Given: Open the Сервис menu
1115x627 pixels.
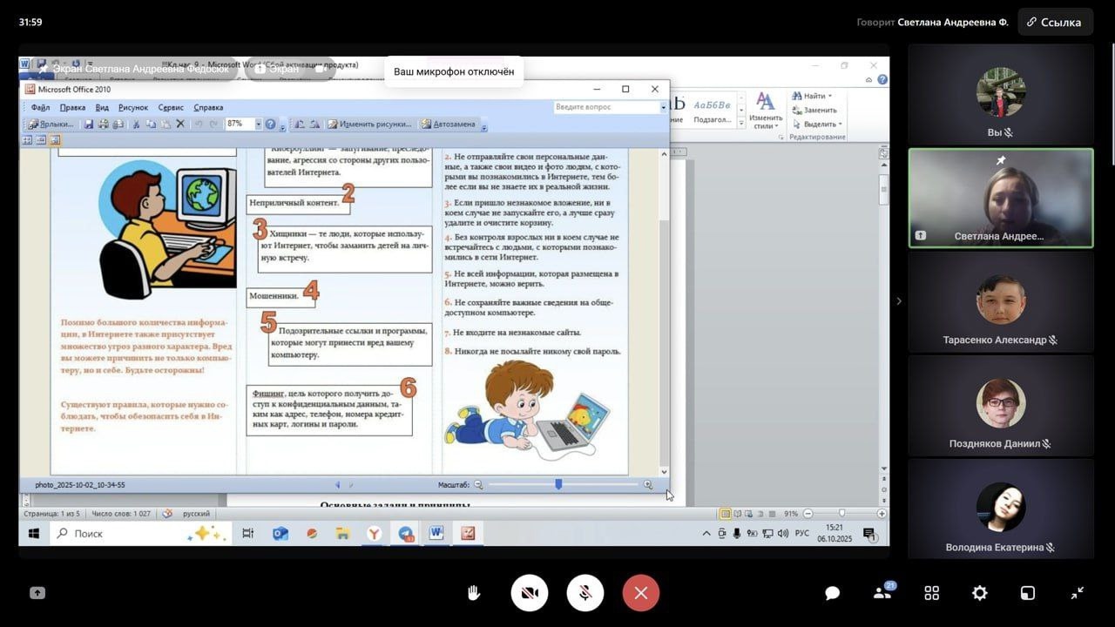Looking at the screenshot, I should tap(171, 107).
